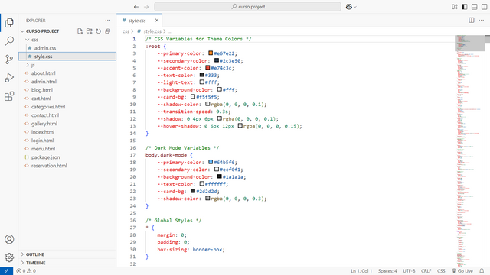
Task: Open the Explorer view in activity bar
Action: click(x=9, y=22)
